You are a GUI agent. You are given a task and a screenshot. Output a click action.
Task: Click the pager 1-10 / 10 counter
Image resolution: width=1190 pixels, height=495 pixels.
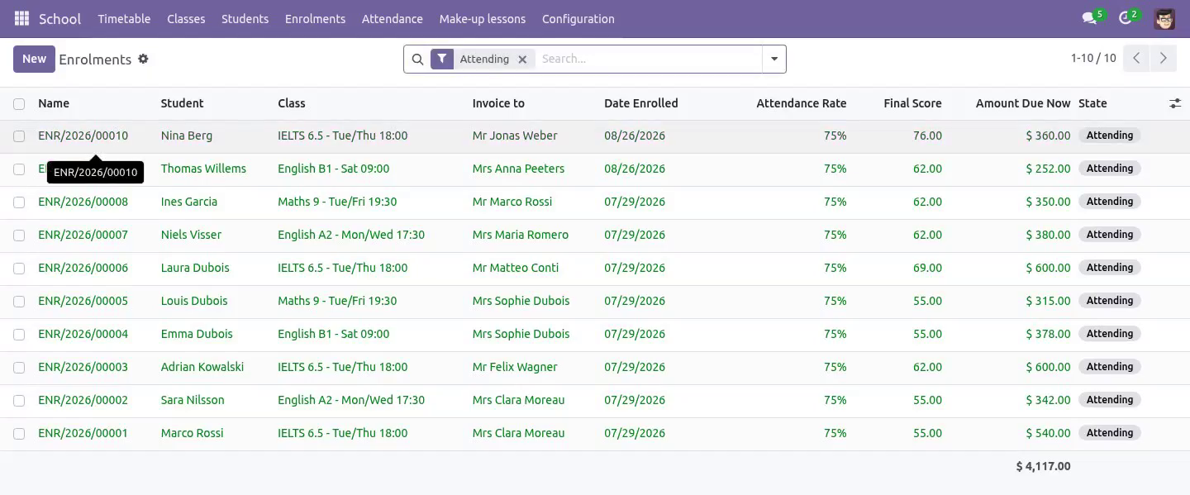tap(1093, 58)
